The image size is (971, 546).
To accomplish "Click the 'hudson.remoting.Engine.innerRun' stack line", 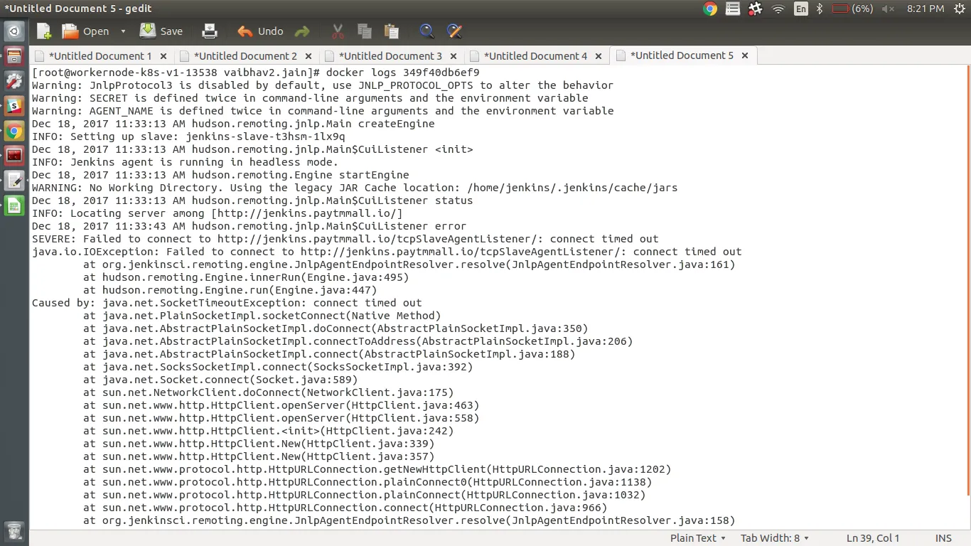I will point(246,277).
